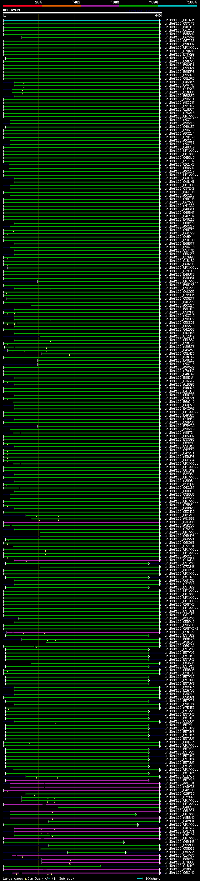
Task: Select the UniRef100_B9SB24 label
Action: [179, 68]
